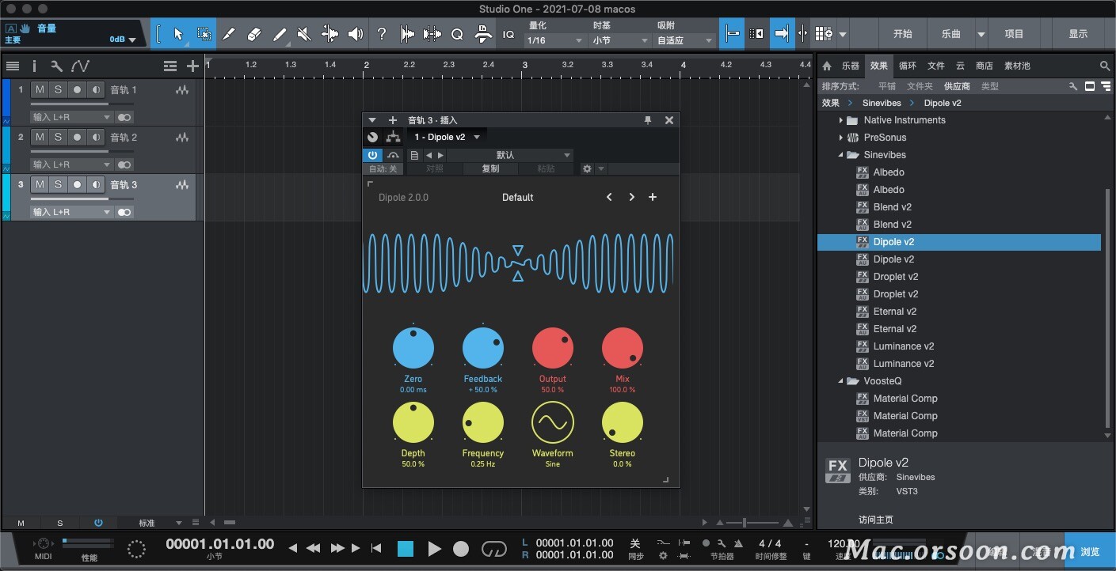This screenshot has height=571, width=1116.
Task: Switch to the 素材池 browser tab
Action: pyautogui.click(x=1017, y=66)
